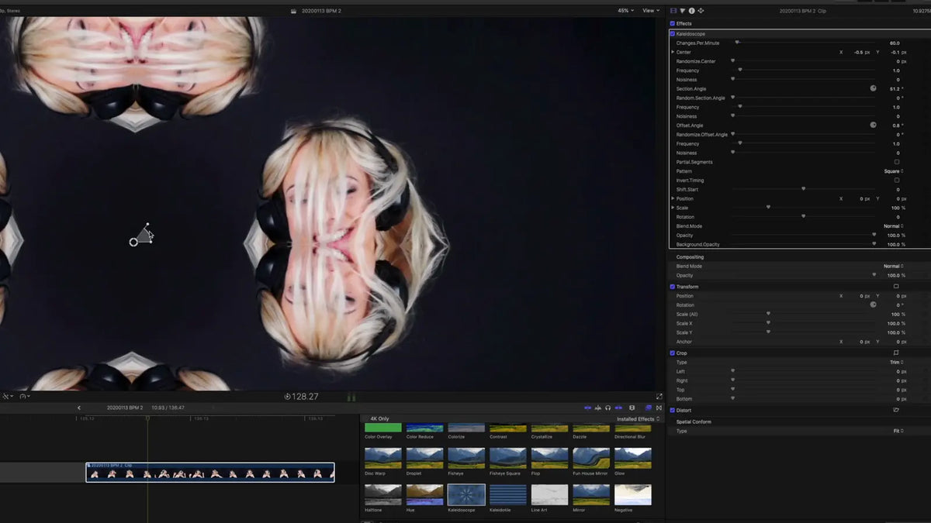Click the Transform Rotation dial knob
Viewport: 931px width, 523px height.
[874, 305]
